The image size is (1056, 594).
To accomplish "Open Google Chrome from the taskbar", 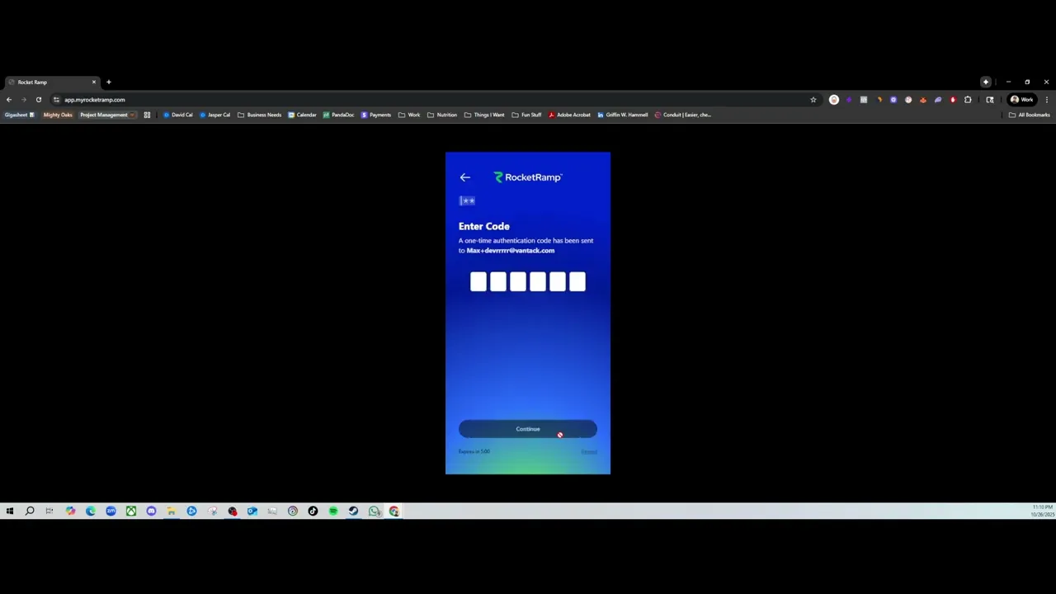I will click(394, 511).
